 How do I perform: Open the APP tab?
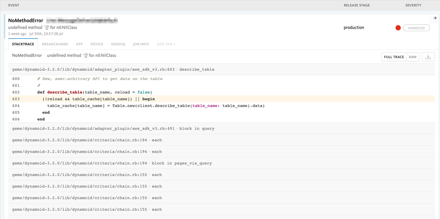79,44
